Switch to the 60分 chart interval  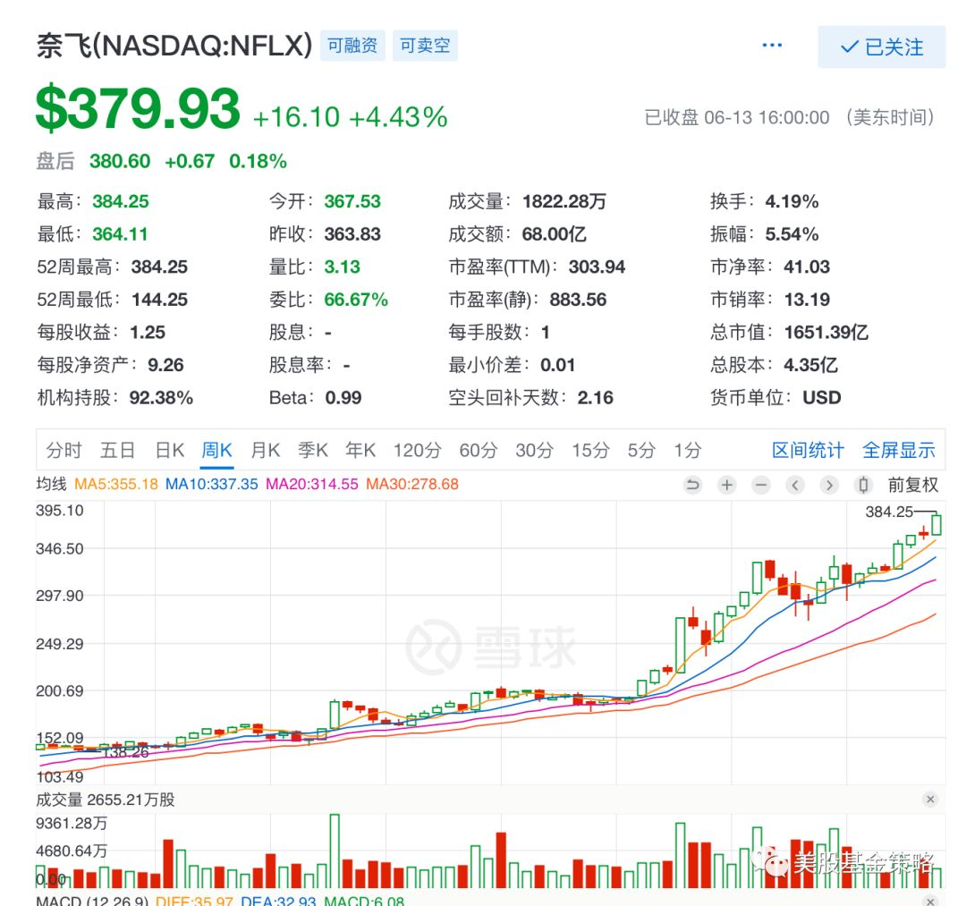(x=478, y=450)
